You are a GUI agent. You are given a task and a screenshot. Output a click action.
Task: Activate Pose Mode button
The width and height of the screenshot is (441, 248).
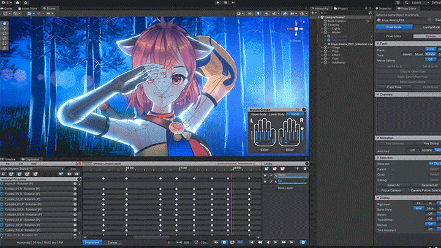pyautogui.click(x=394, y=28)
